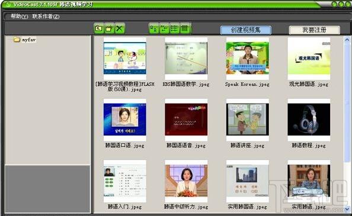Screen dimensions: 352x216
Task: Click the green X delete icon
Action: 120,28
